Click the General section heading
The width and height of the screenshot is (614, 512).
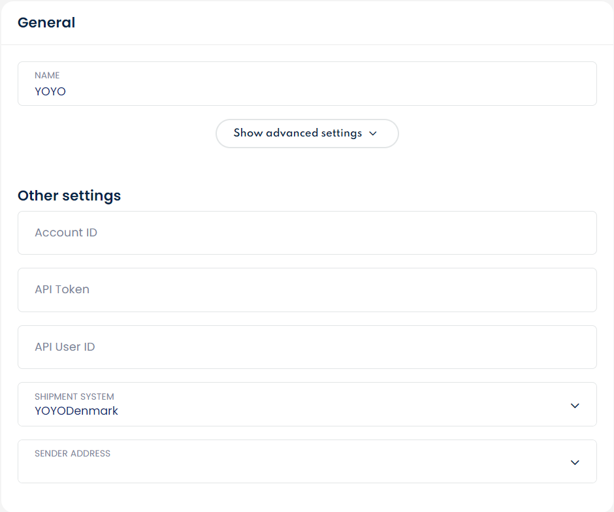(x=46, y=23)
